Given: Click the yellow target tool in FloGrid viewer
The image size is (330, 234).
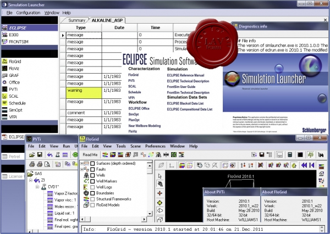Looking at the screenshot, I should 160,203.
